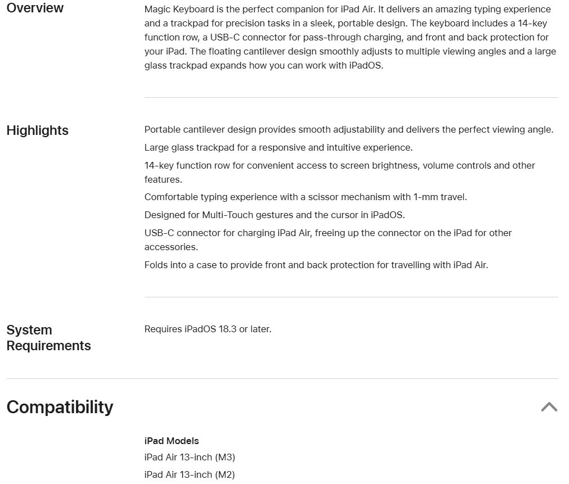Click the divider line above Compatibility
Viewport: 569px width, 484px height.
pos(282,379)
